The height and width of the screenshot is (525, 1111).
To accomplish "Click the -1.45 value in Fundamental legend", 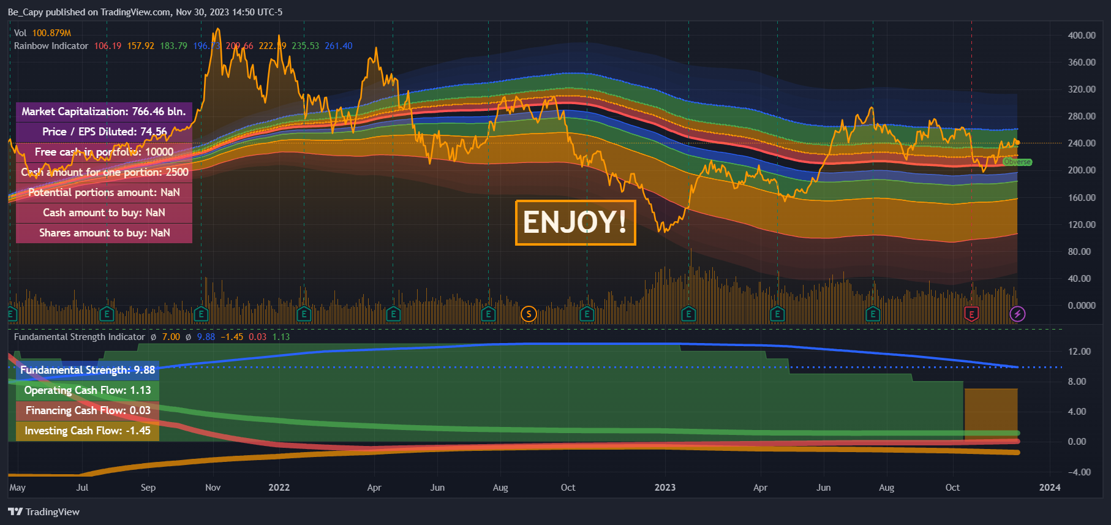I will 232,337.
